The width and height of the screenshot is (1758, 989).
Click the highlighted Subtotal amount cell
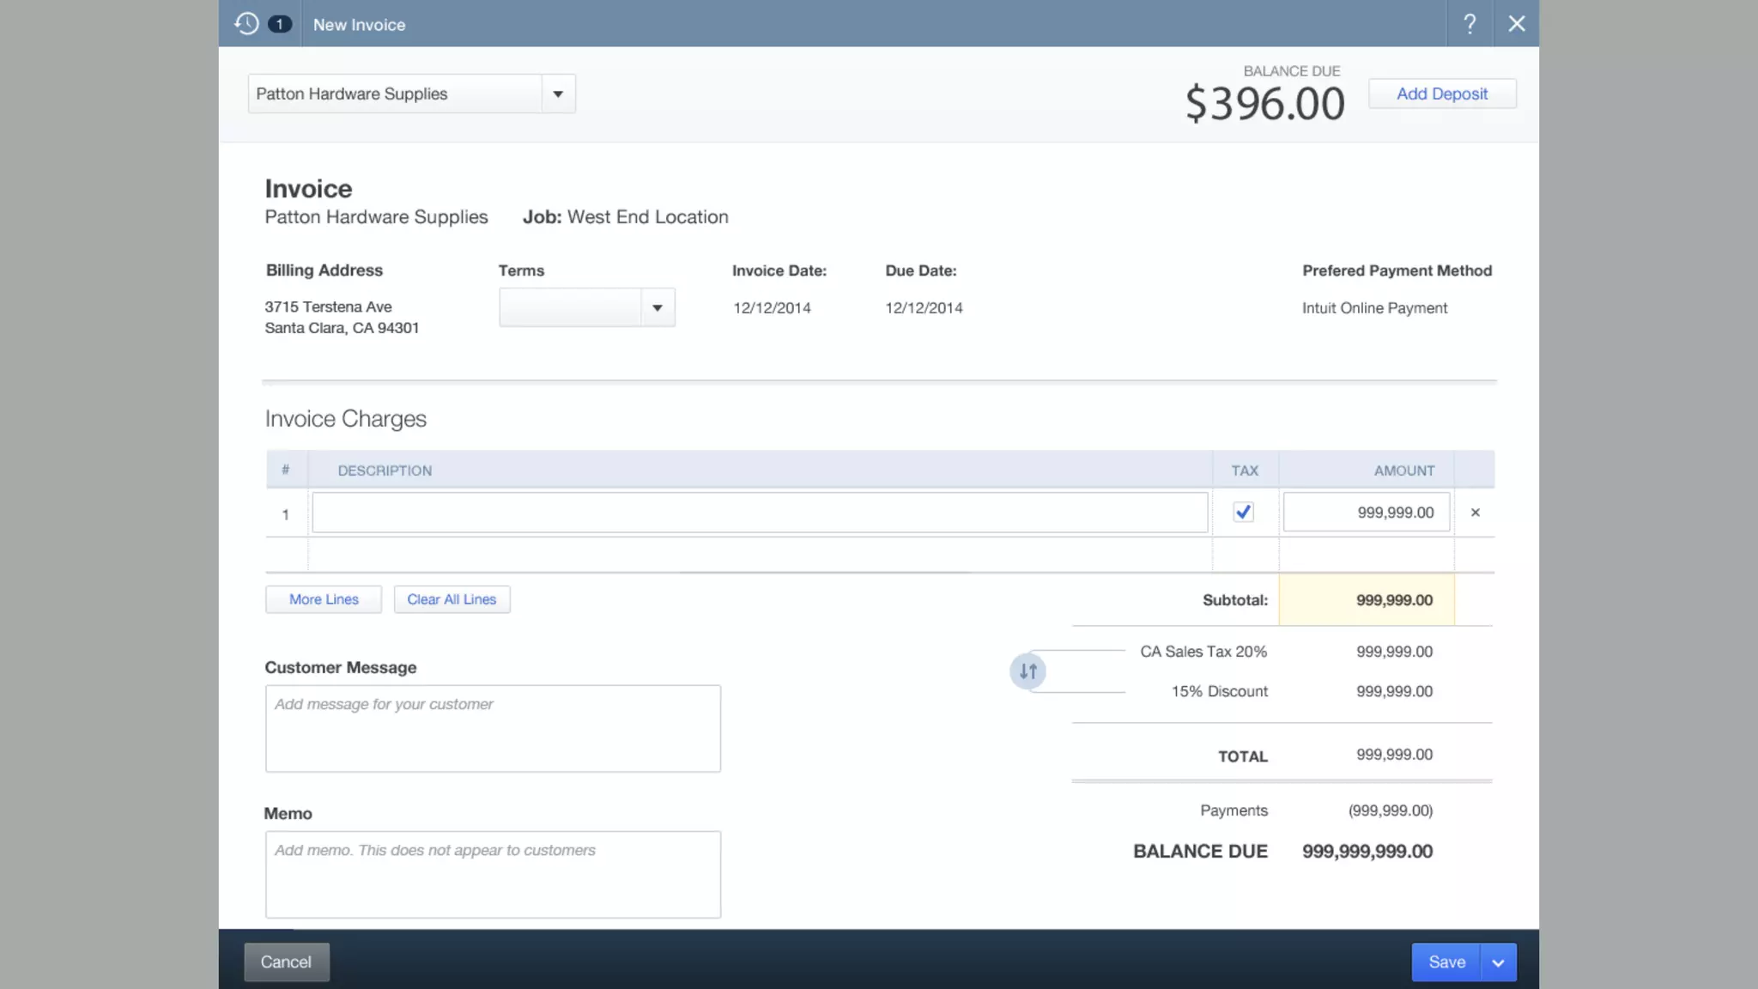click(1366, 600)
